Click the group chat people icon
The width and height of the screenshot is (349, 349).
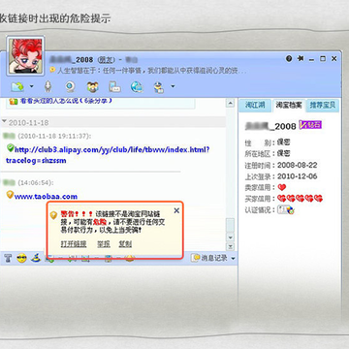pyautogui.click(x=92, y=86)
